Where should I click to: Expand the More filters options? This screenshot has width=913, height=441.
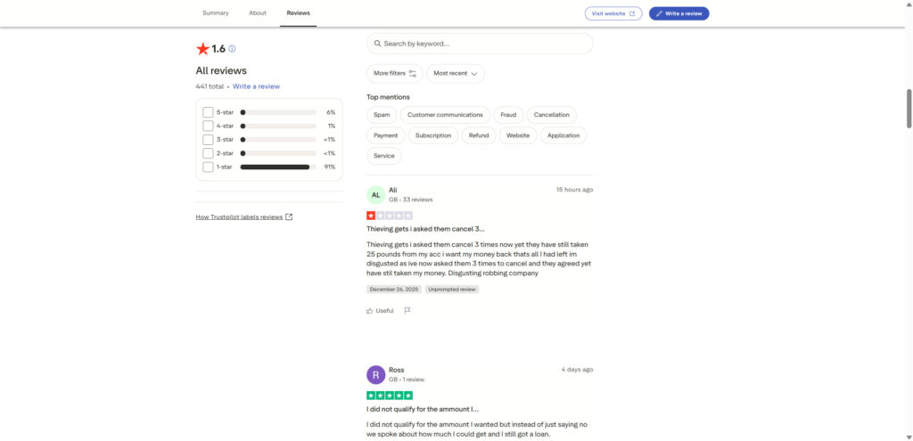(x=394, y=73)
